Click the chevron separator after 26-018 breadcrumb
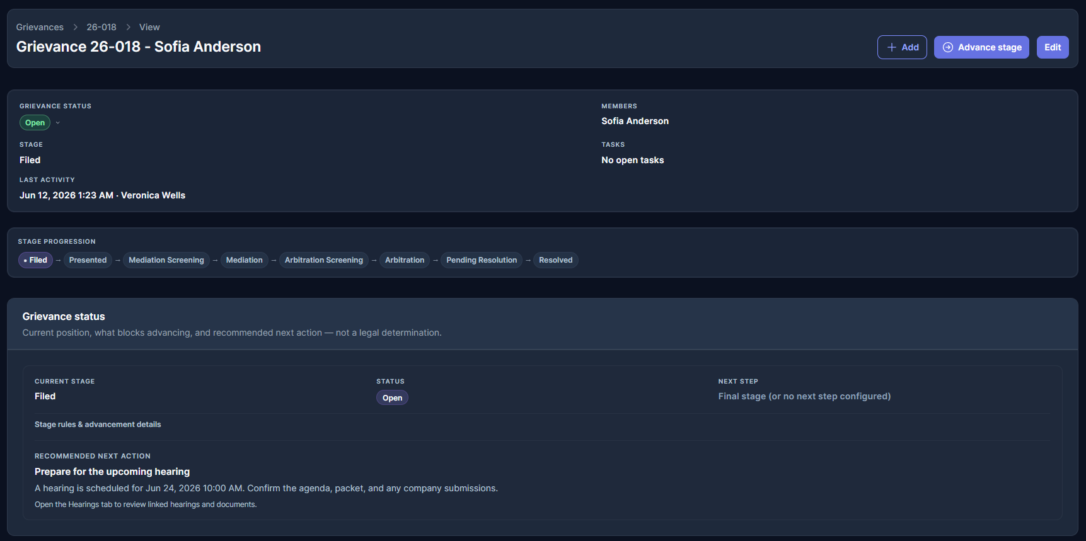 (128, 27)
